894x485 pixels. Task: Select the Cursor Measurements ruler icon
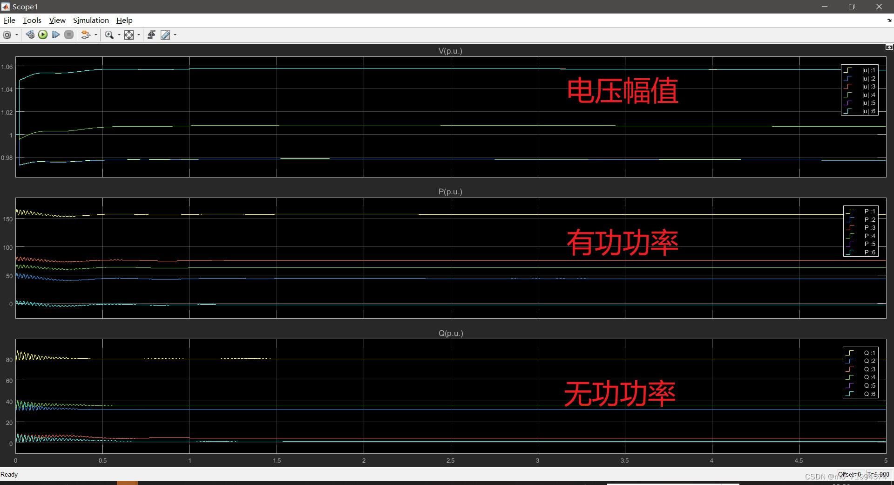[166, 34]
